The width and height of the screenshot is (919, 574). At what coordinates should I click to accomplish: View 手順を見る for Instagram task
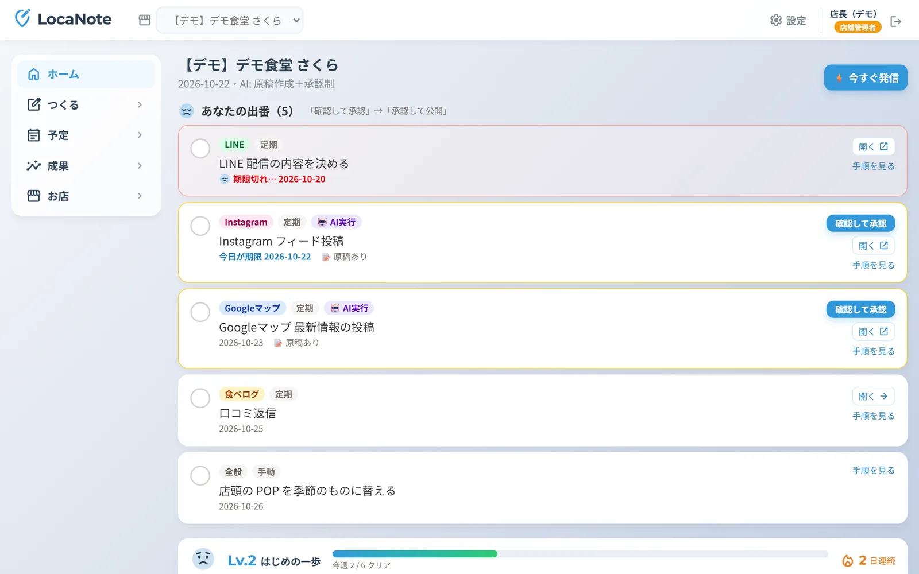click(873, 265)
